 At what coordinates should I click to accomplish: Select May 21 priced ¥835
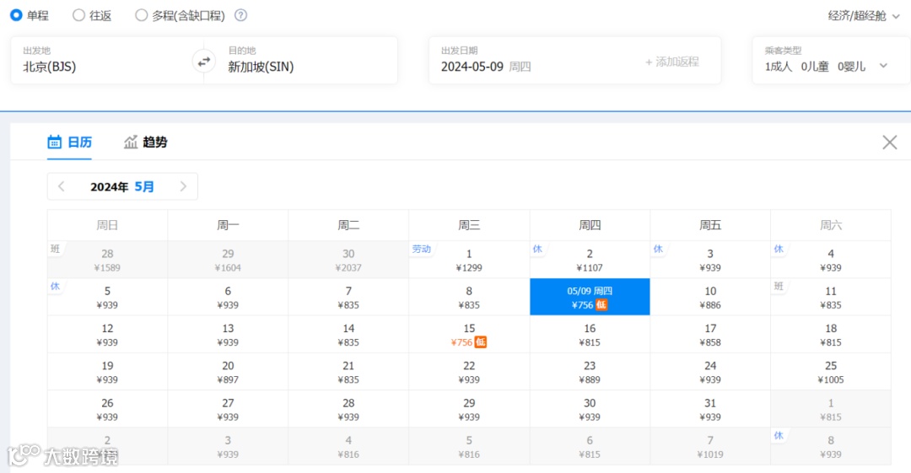(x=348, y=372)
